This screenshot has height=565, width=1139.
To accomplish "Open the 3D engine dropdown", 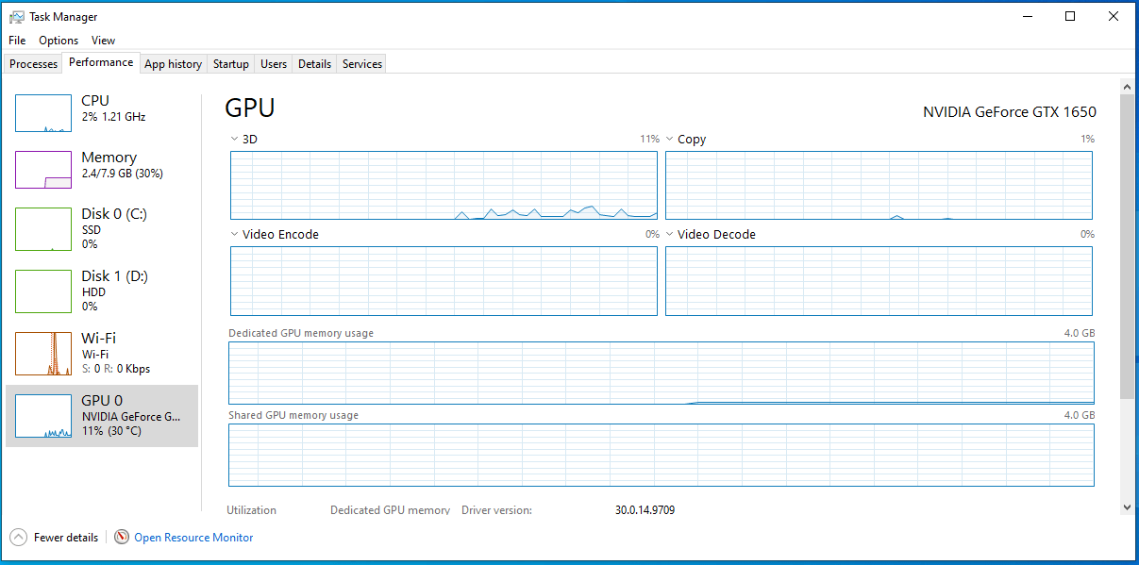I will (235, 140).
